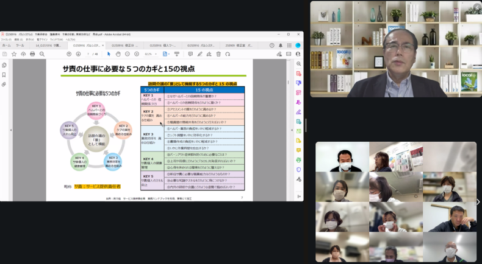
Task: Zoom in with the plus button
Action: coord(135,54)
